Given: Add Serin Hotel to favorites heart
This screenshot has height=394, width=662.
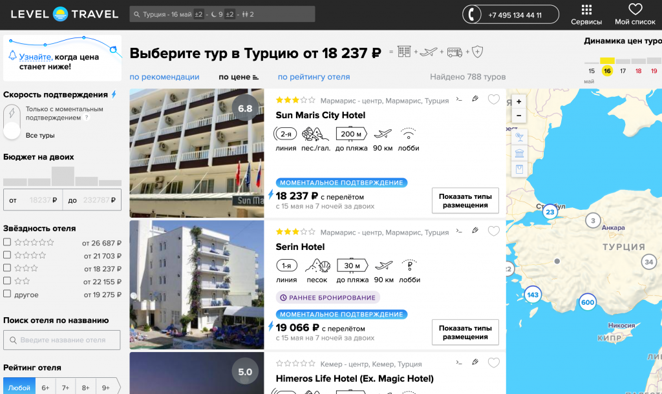Looking at the screenshot, I should click(x=494, y=231).
